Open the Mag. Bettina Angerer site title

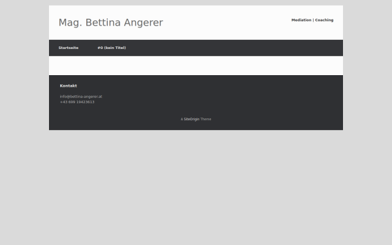[111, 22]
